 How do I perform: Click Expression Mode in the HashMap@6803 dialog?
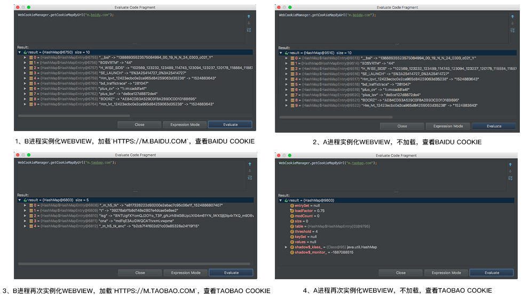(186, 273)
